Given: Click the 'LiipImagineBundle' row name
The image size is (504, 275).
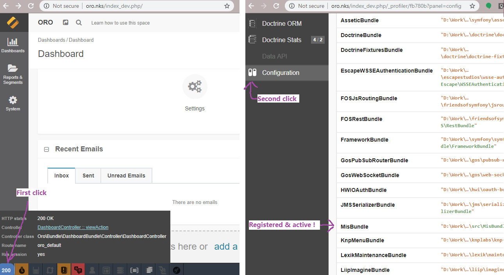Looking at the screenshot, I should [365, 270].
